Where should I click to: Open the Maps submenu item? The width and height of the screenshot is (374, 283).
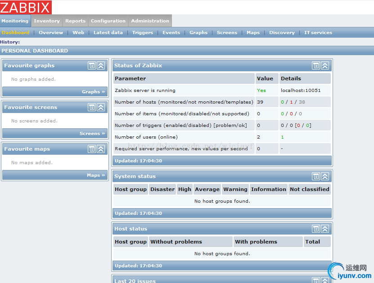click(x=253, y=33)
